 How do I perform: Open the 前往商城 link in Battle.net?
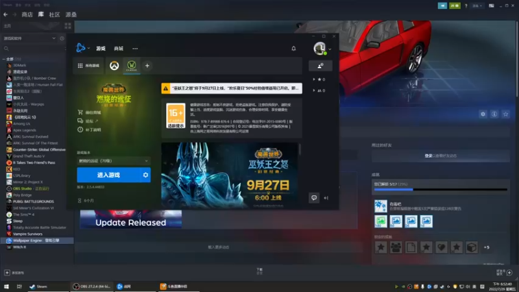[90, 112]
